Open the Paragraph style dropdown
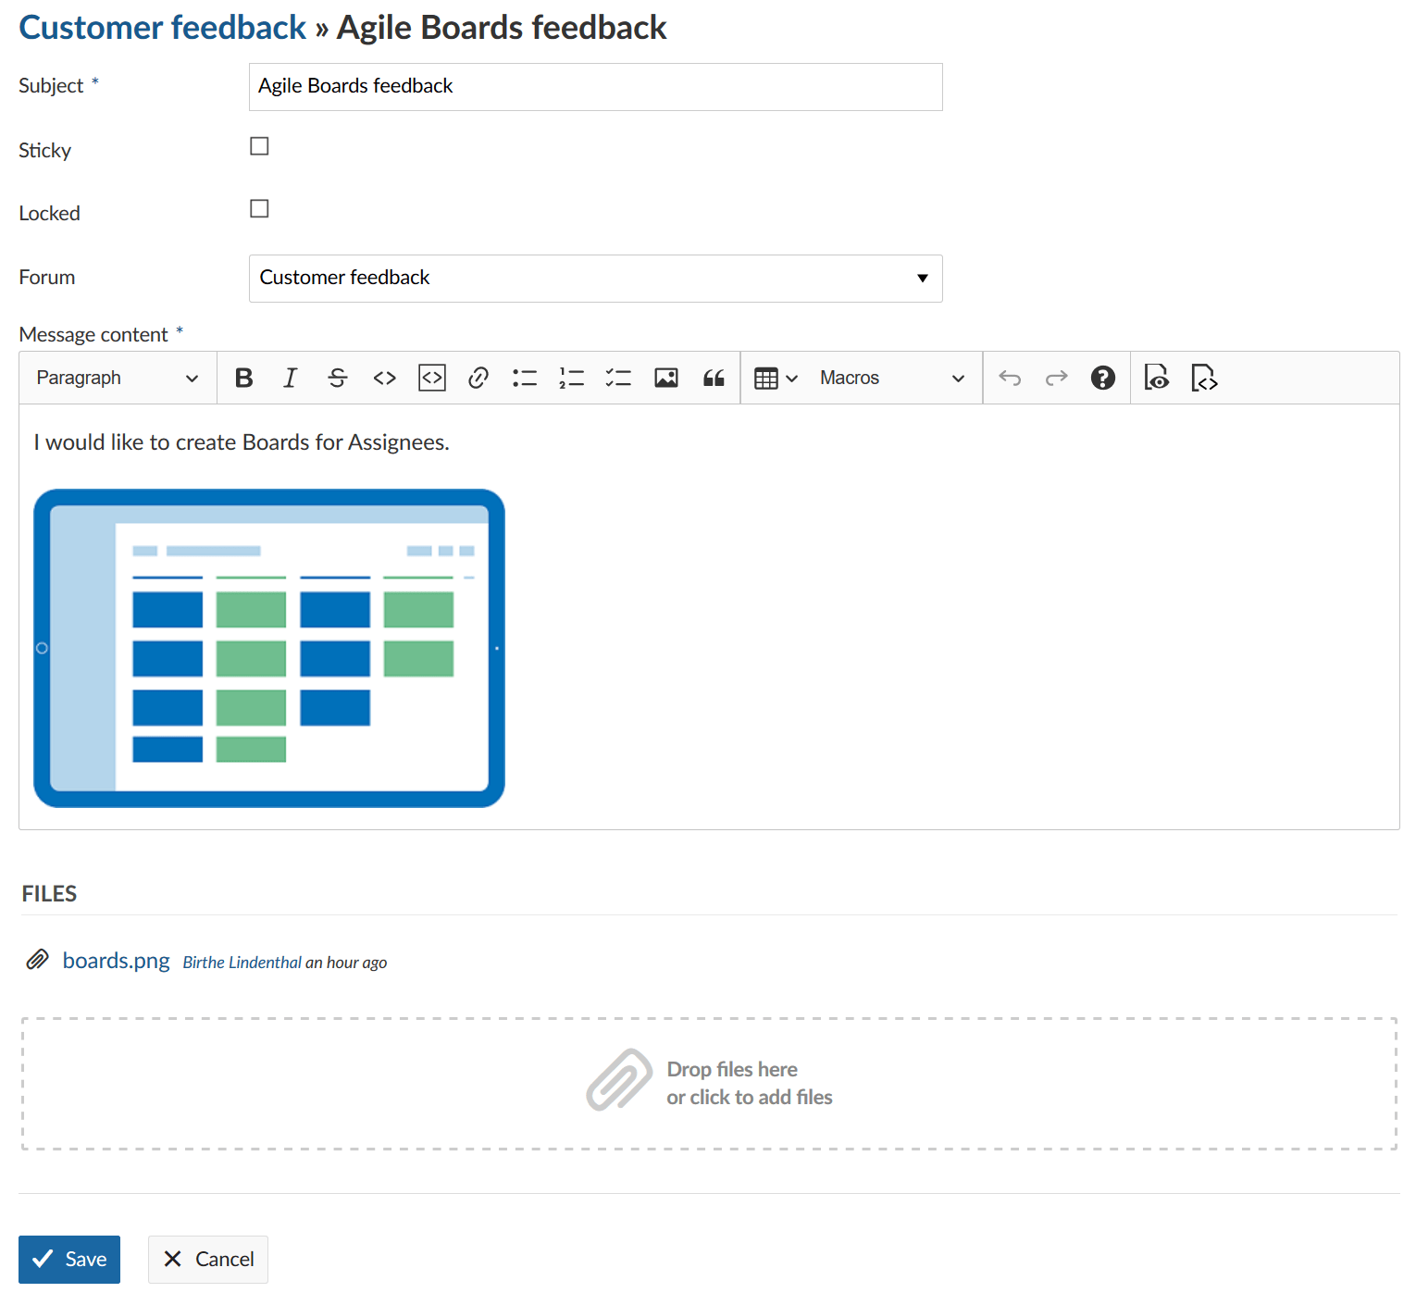This screenshot has width=1416, height=1305. (118, 378)
